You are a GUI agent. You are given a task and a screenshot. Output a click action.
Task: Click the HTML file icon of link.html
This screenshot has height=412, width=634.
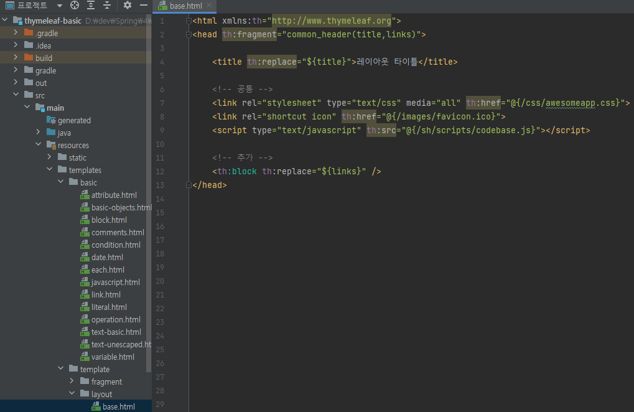[85, 295]
